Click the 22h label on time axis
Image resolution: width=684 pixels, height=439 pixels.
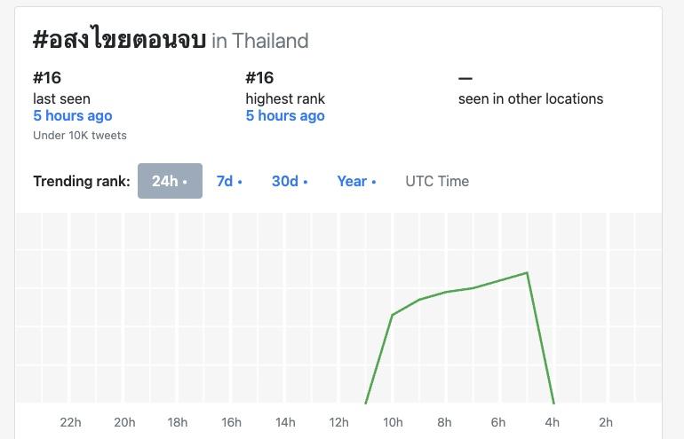coord(71,422)
